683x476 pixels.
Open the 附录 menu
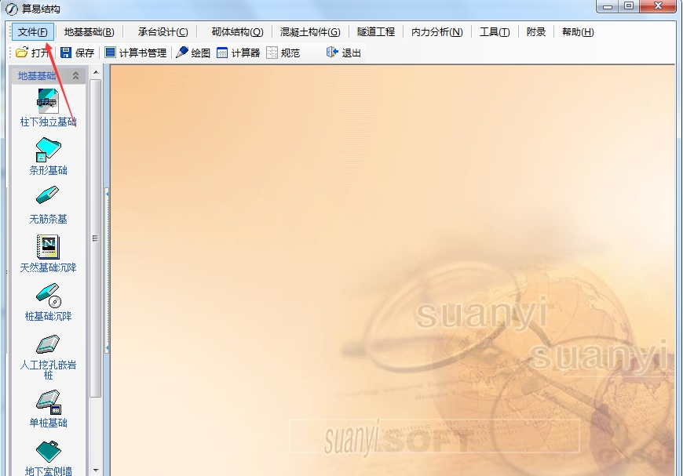(x=535, y=32)
